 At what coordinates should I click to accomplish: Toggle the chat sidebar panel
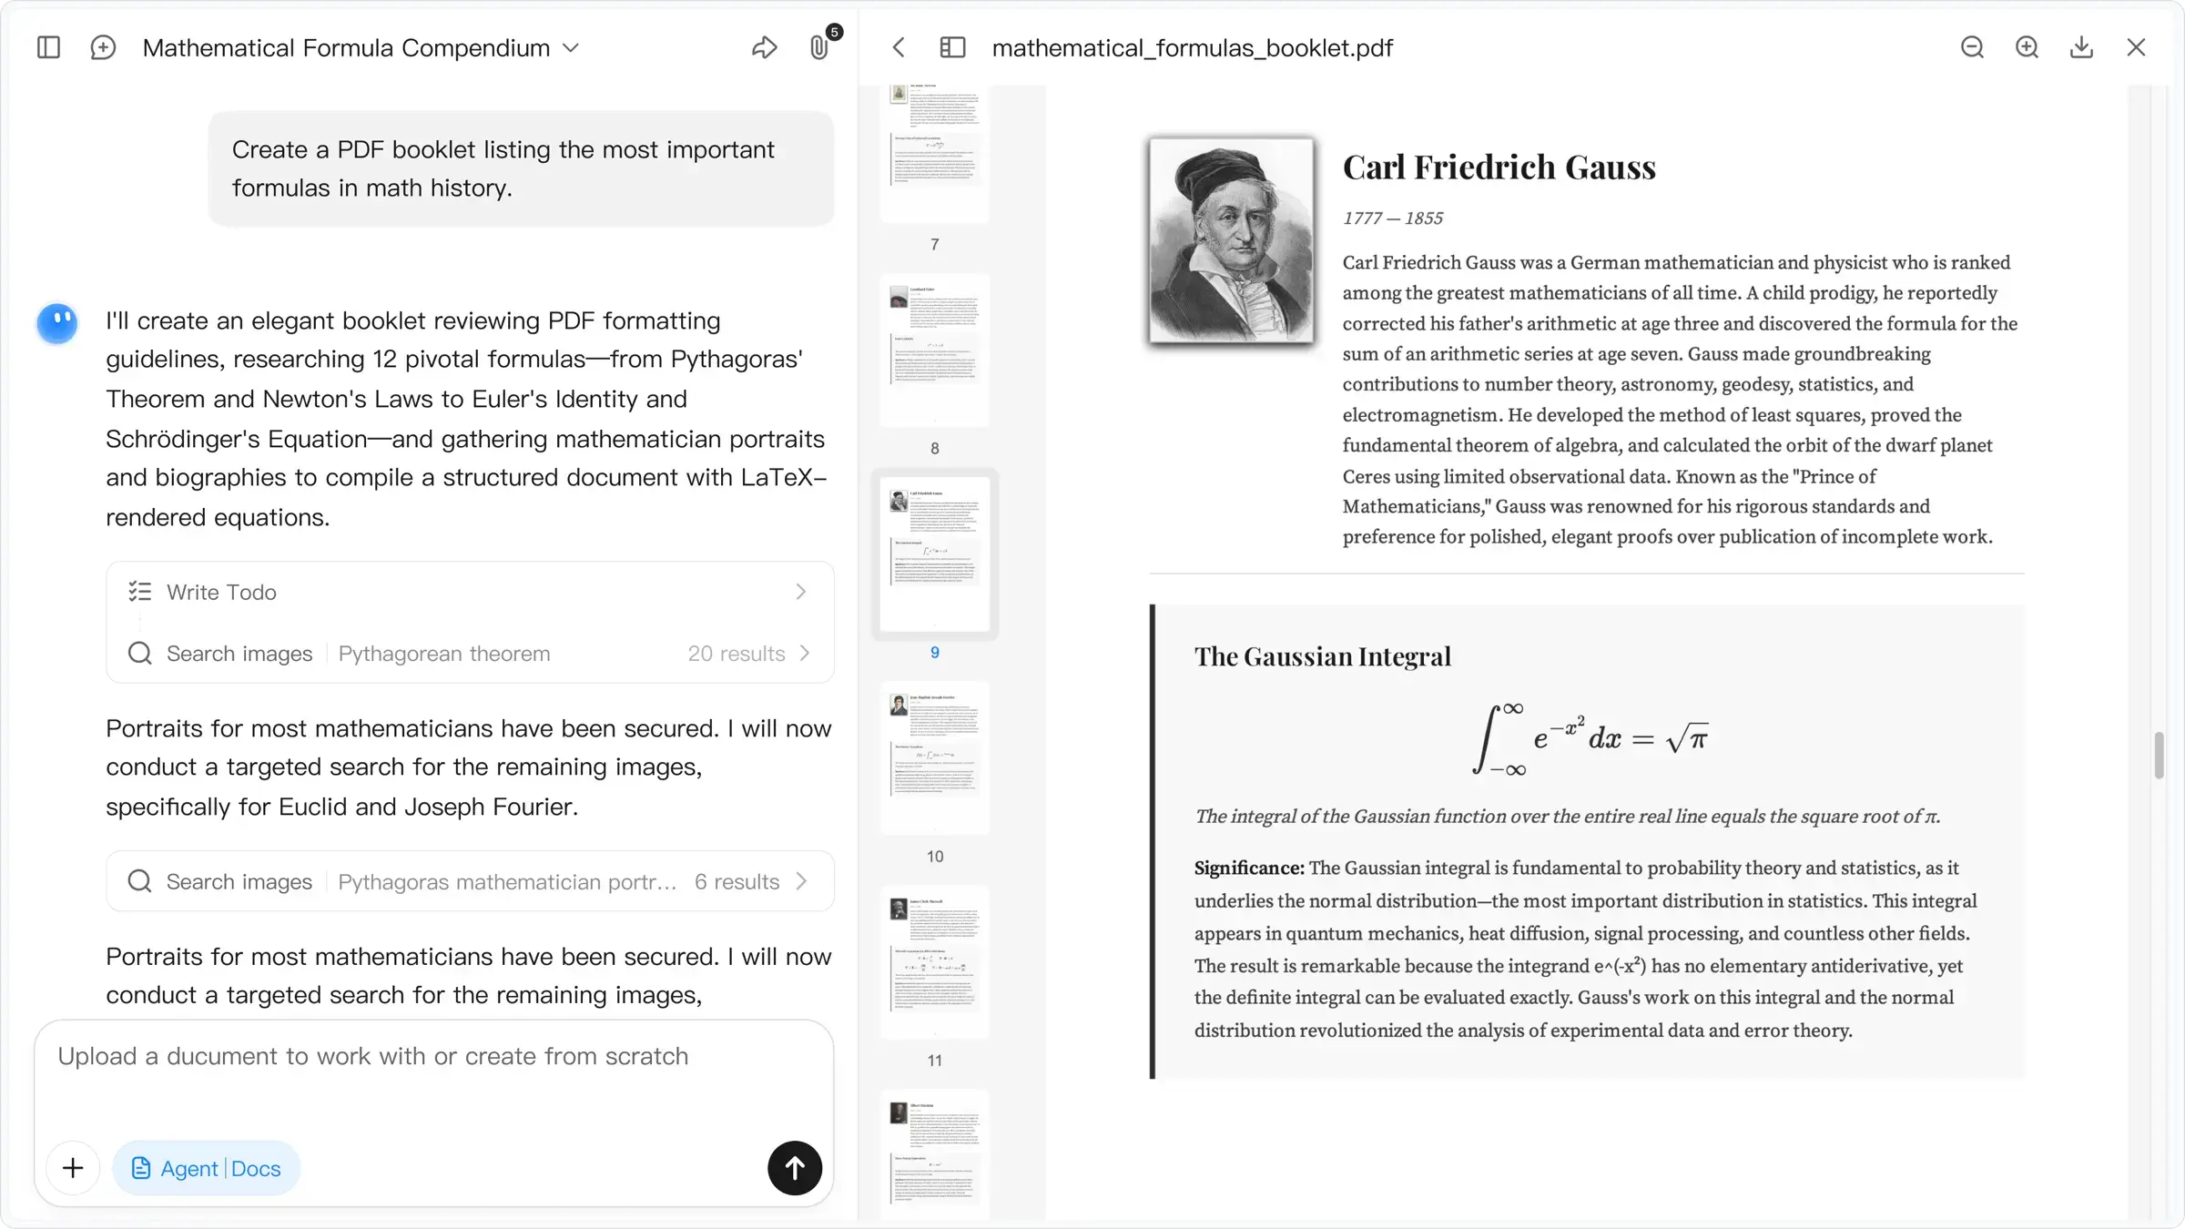[48, 46]
